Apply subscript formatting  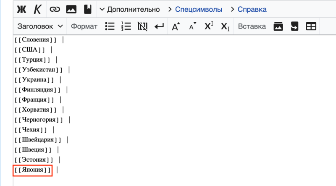click(x=225, y=26)
